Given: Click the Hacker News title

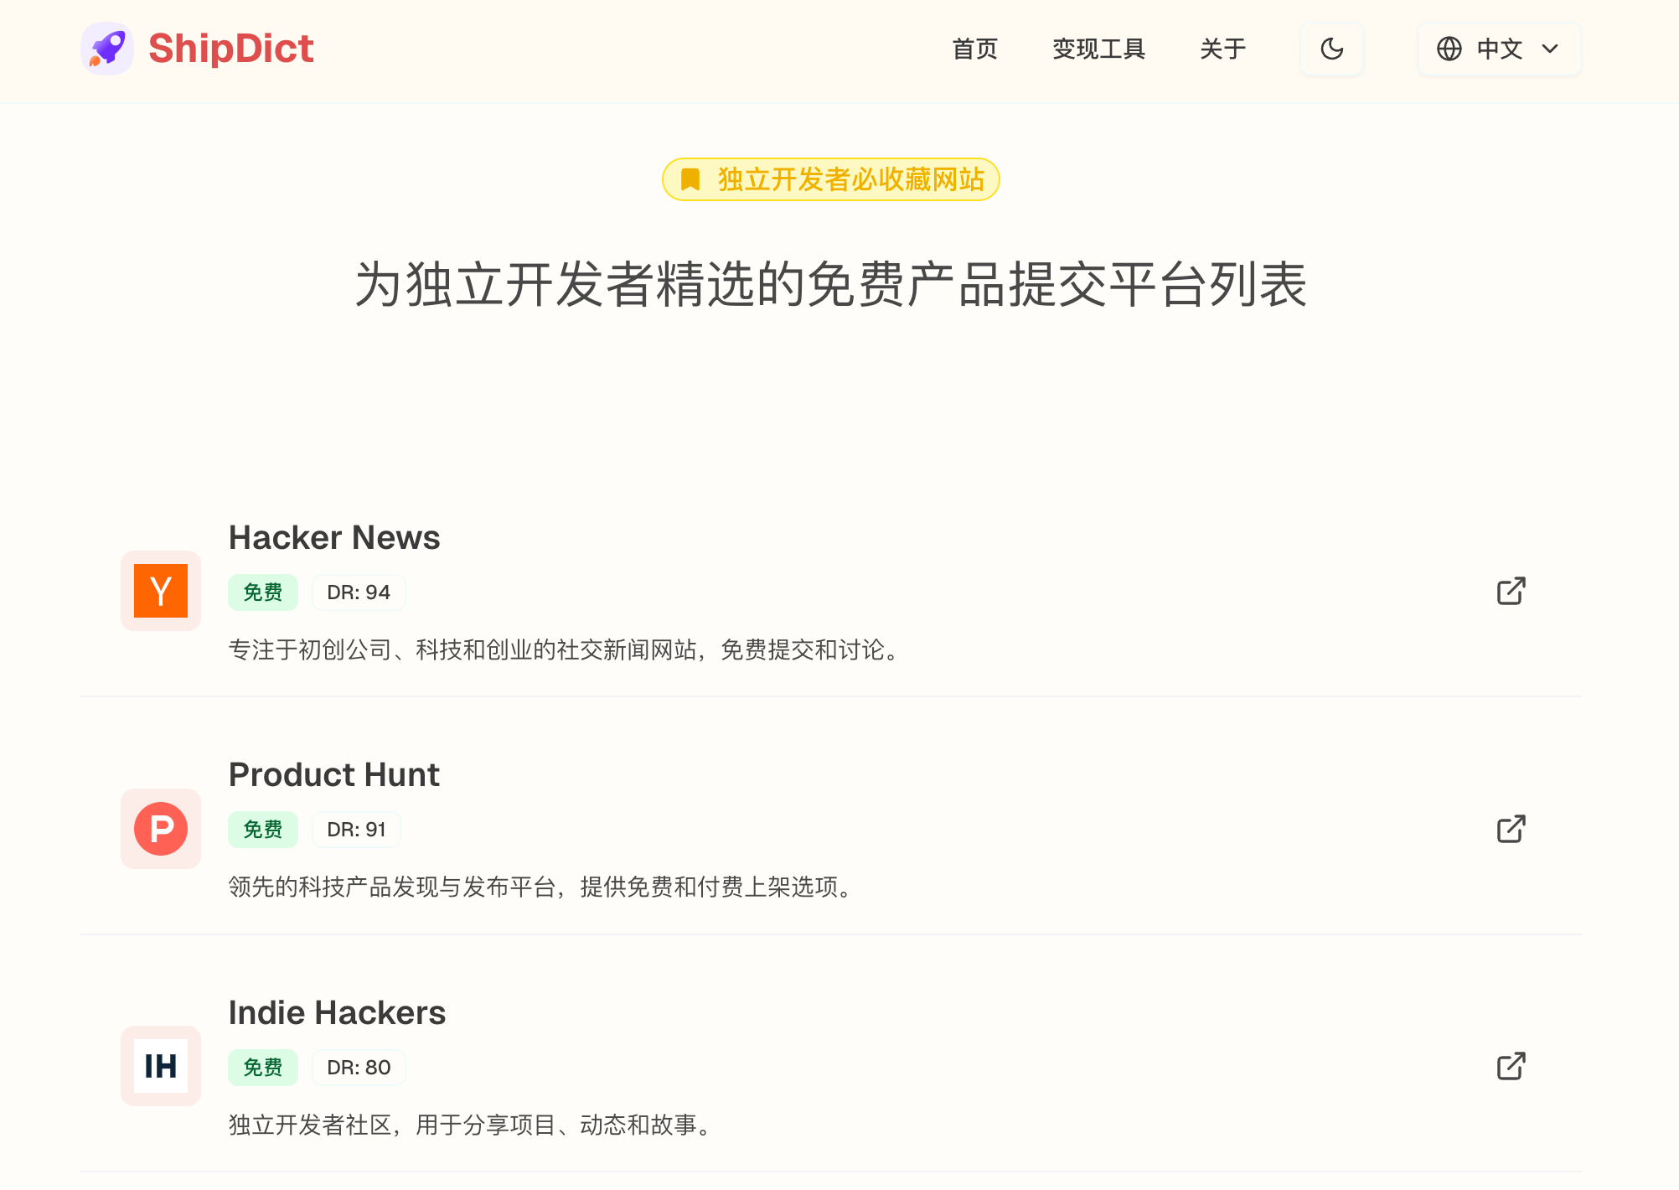Looking at the screenshot, I should point(334,537).
